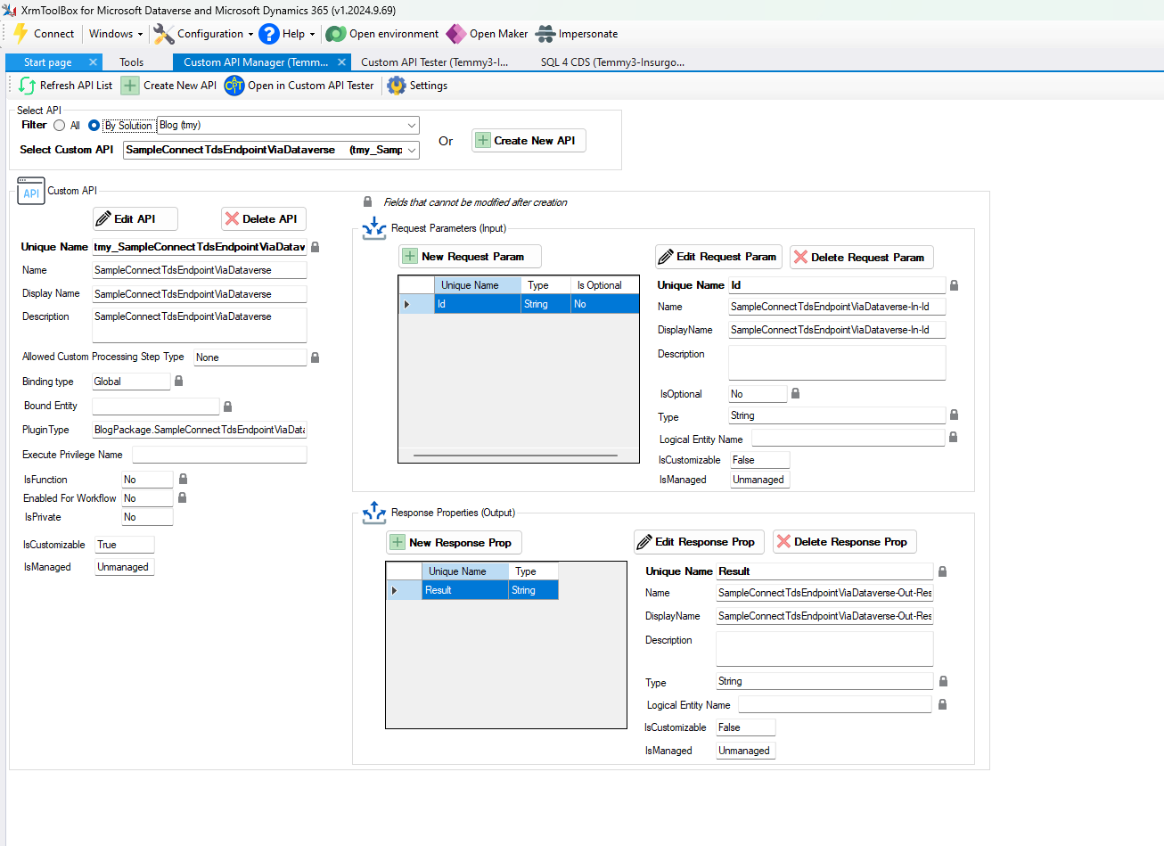Click the Connect lightning icon
1164x846 pixels.
click(x=20, y=34)
